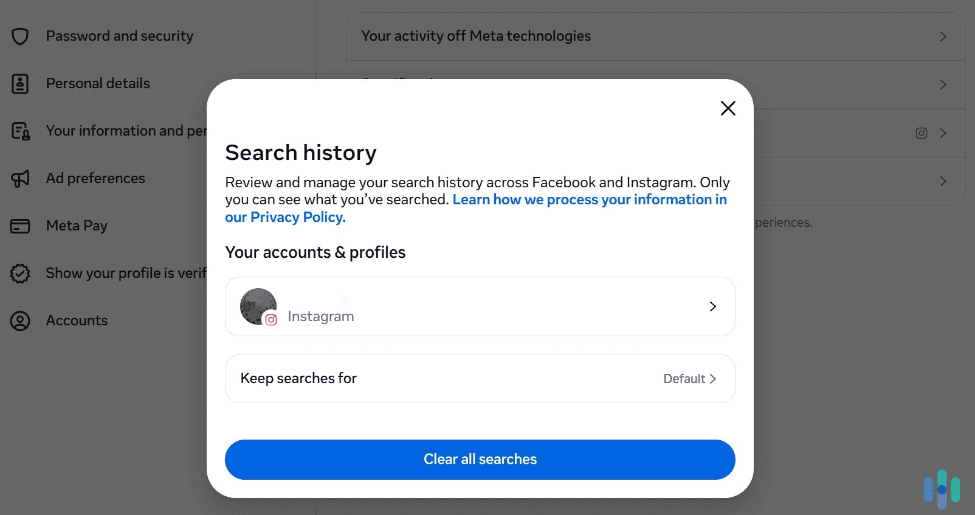Click the verified badge icon in sidebar
Viewport: 975px width, 515px height.
pyautogui.click(x=20, y=273)
